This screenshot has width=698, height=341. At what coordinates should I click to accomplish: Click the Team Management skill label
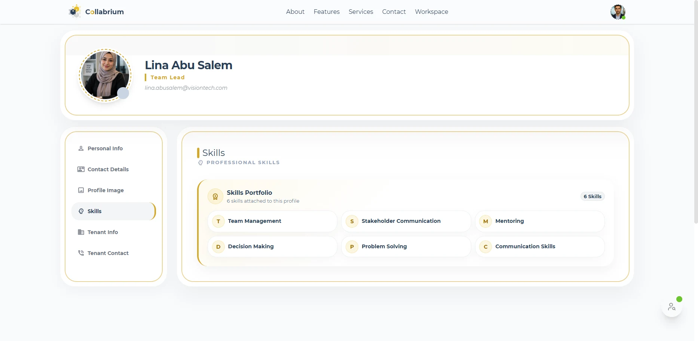coord(254,221)
